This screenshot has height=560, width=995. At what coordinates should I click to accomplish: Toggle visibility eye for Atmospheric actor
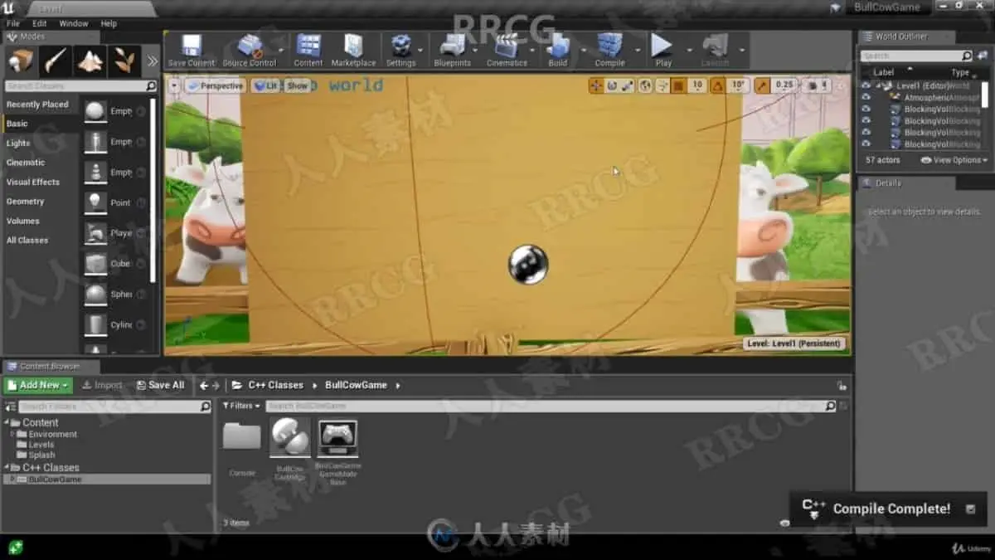point(866,97)
